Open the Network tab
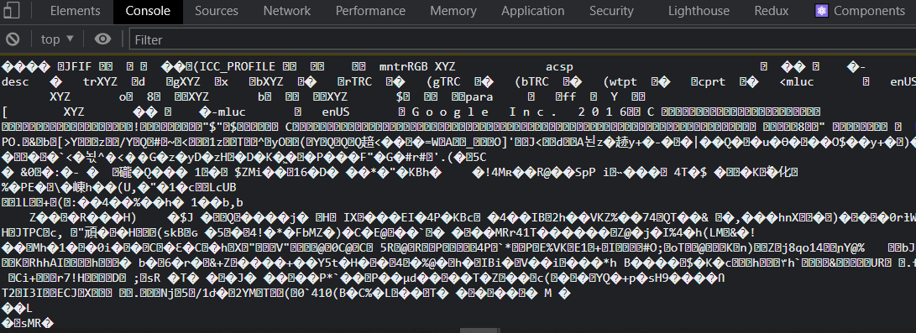 (287, 11)
